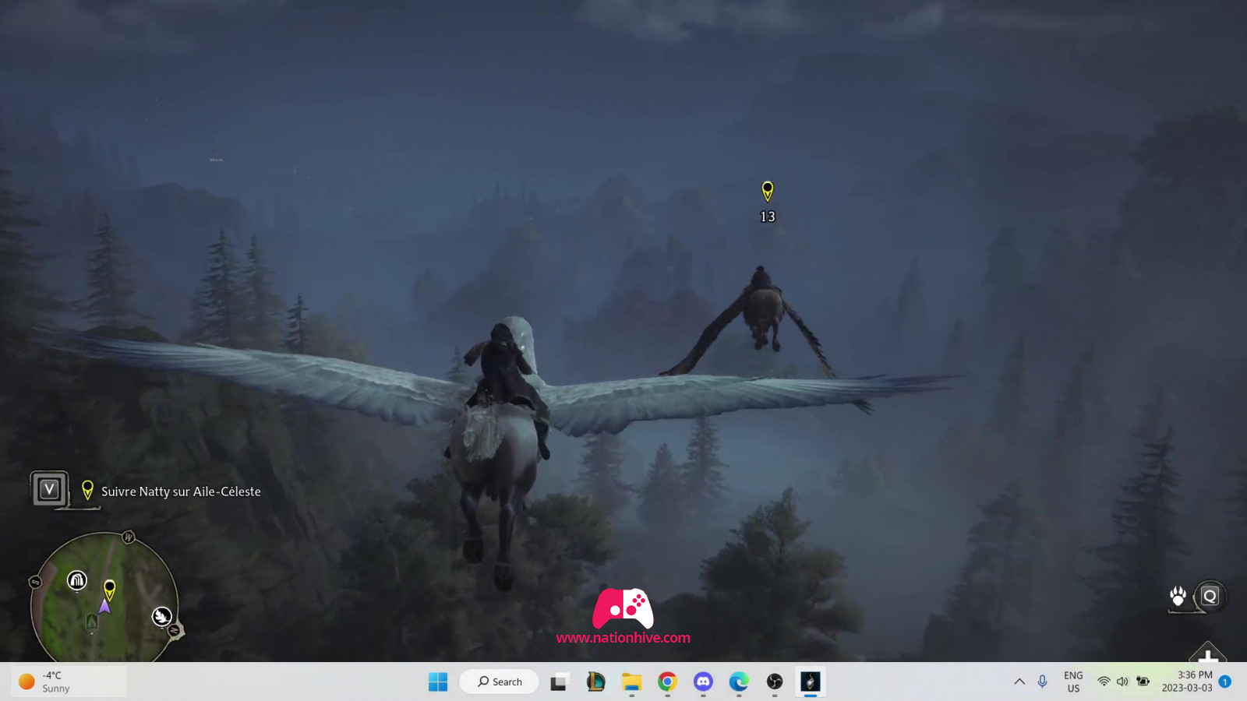This screenshot has width=1247, height=701.
Task: Open Discord from the taskbar
Action: pyautogui.click(x=703, y=682)
